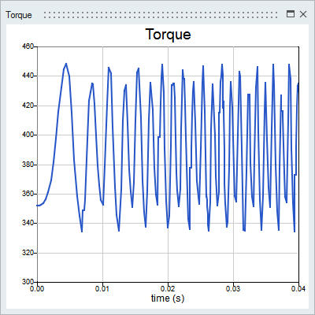The width and height of the screenshot is (315, 315).
Task: Click the 0.01 x-axis tick label
Action: tap(102, 289)
